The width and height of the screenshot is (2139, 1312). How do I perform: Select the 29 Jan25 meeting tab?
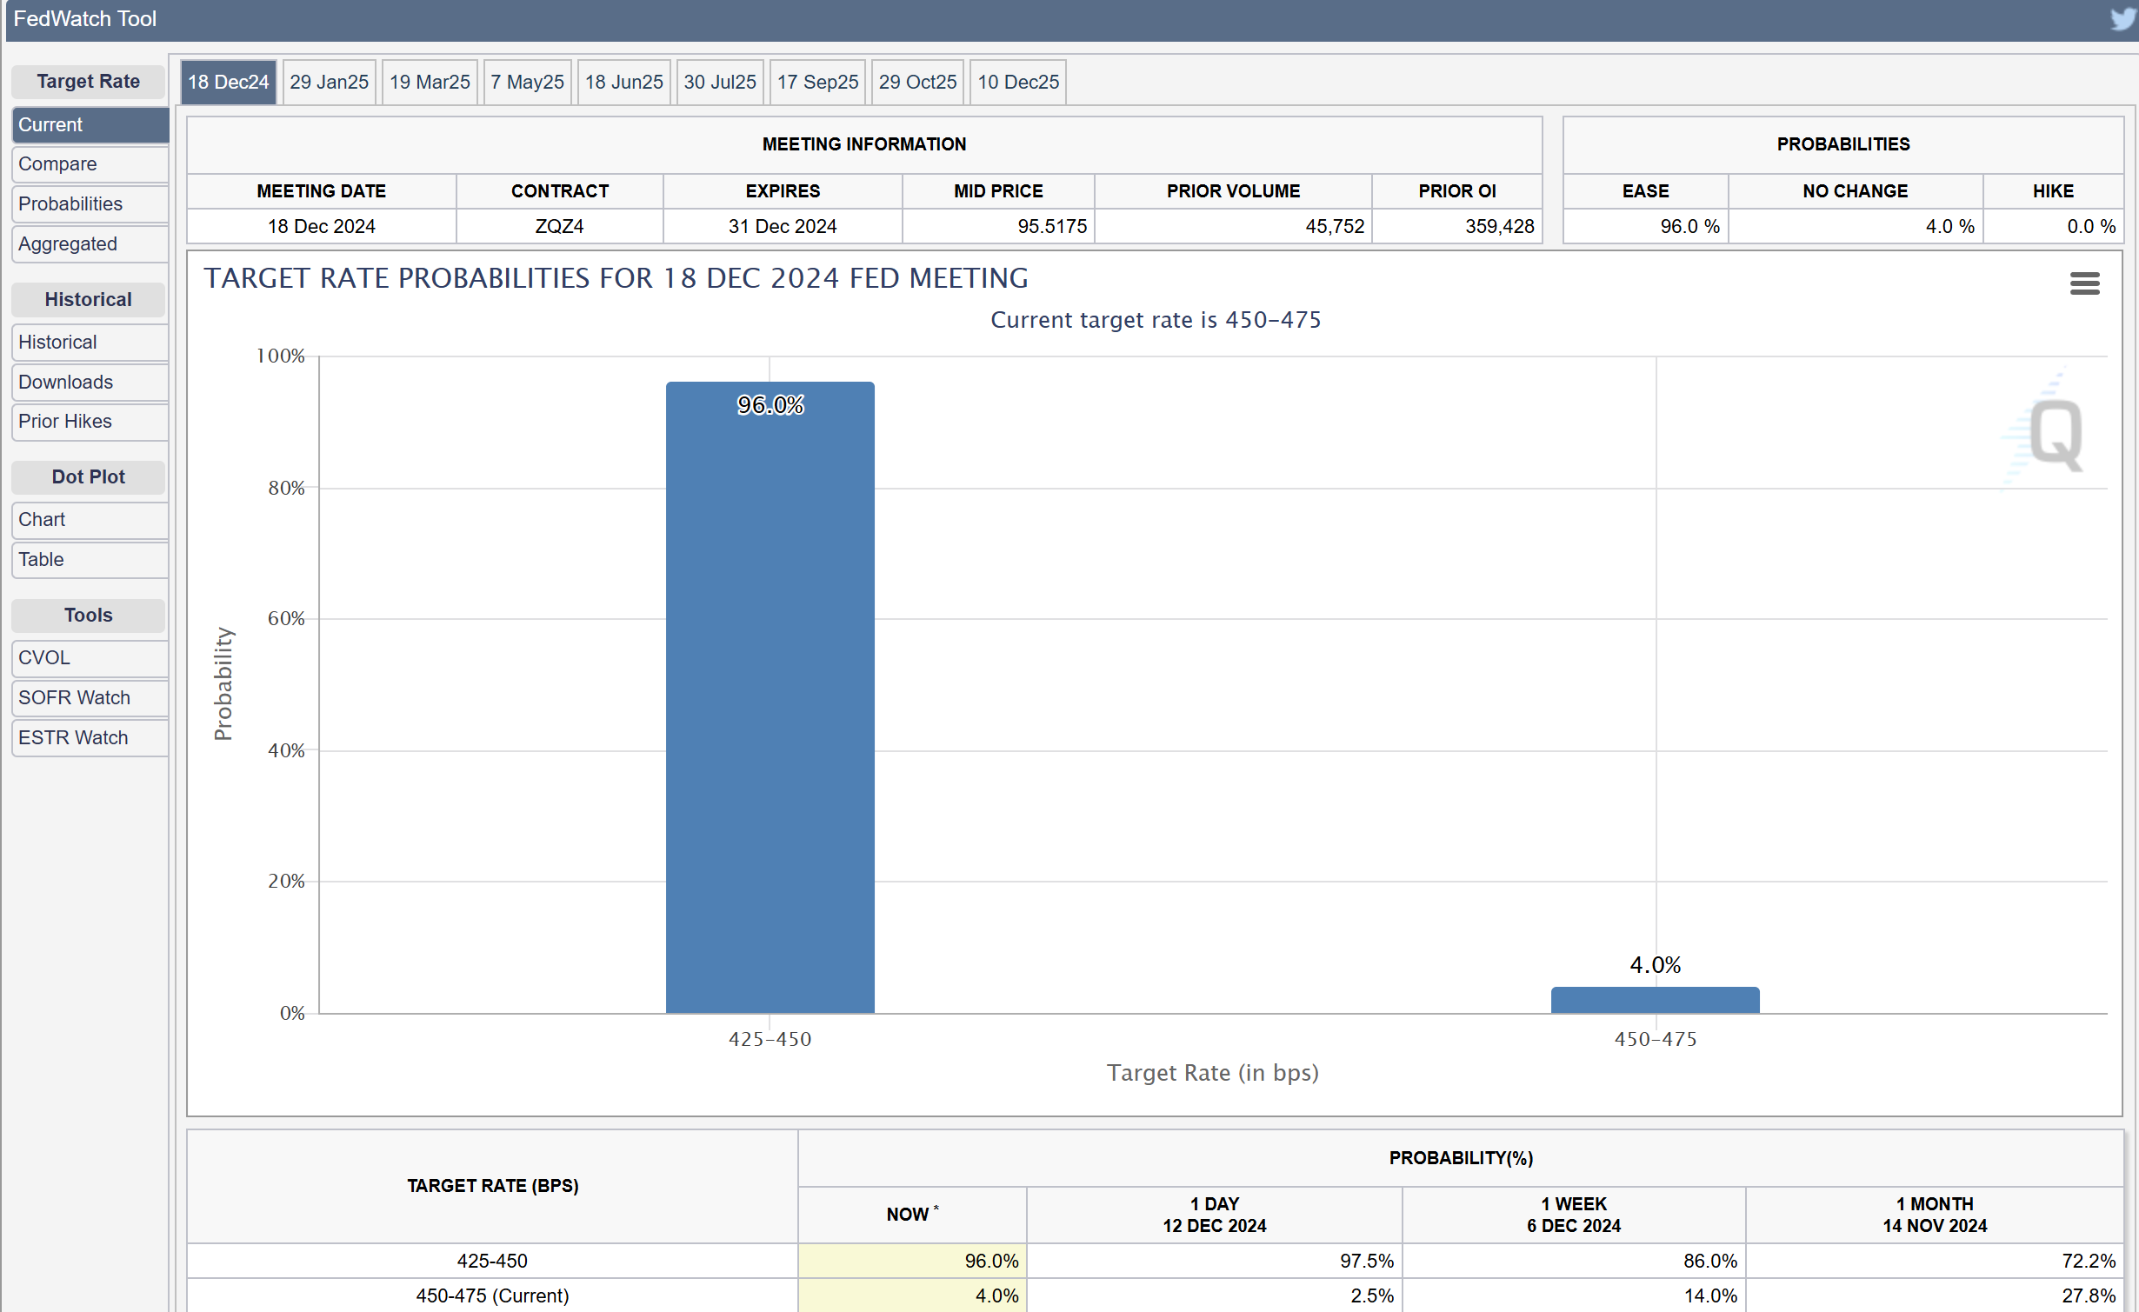(x=327, y=83)
